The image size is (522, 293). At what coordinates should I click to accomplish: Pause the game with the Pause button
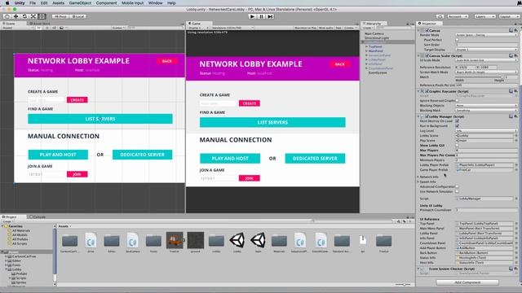click(x=261, y=16)
